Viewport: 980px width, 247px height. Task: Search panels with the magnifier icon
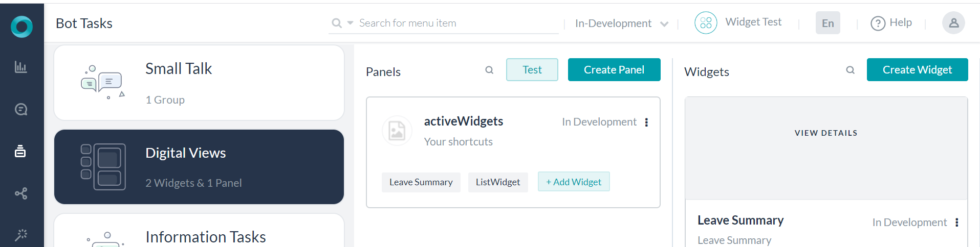pyautogui.click(x=489, y=70)
